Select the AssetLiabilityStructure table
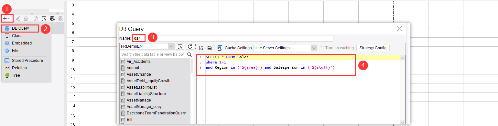This screenshot has height=126, width=498. click(146, 94)
